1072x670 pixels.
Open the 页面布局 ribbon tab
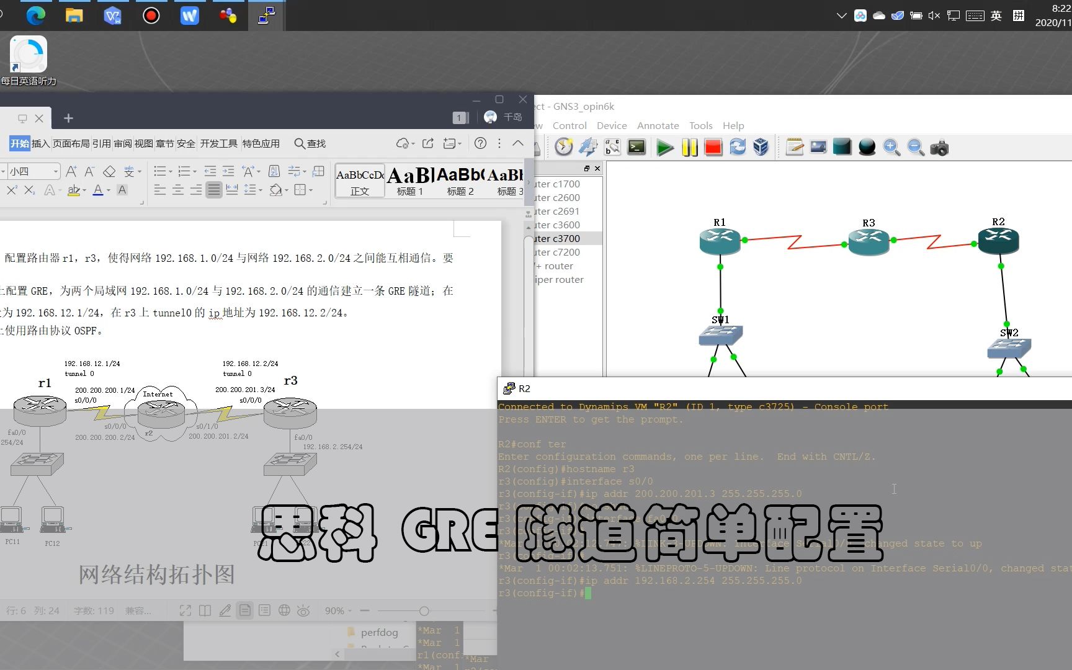(x=71, y=143)
